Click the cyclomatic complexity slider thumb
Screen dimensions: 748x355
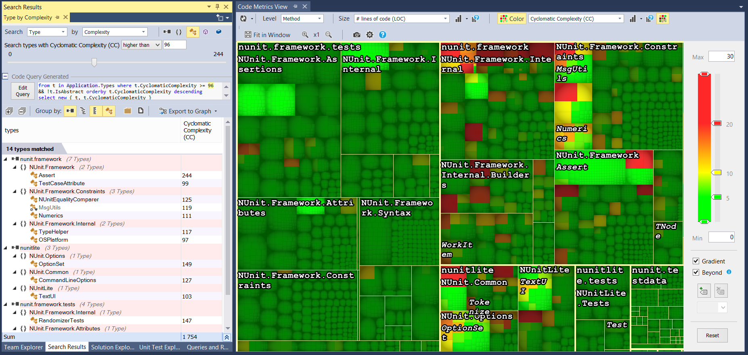pos(94,62)
